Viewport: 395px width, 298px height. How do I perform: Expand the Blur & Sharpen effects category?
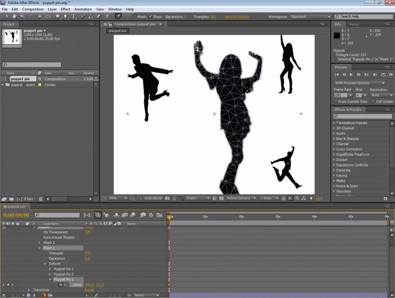[334, 139]
